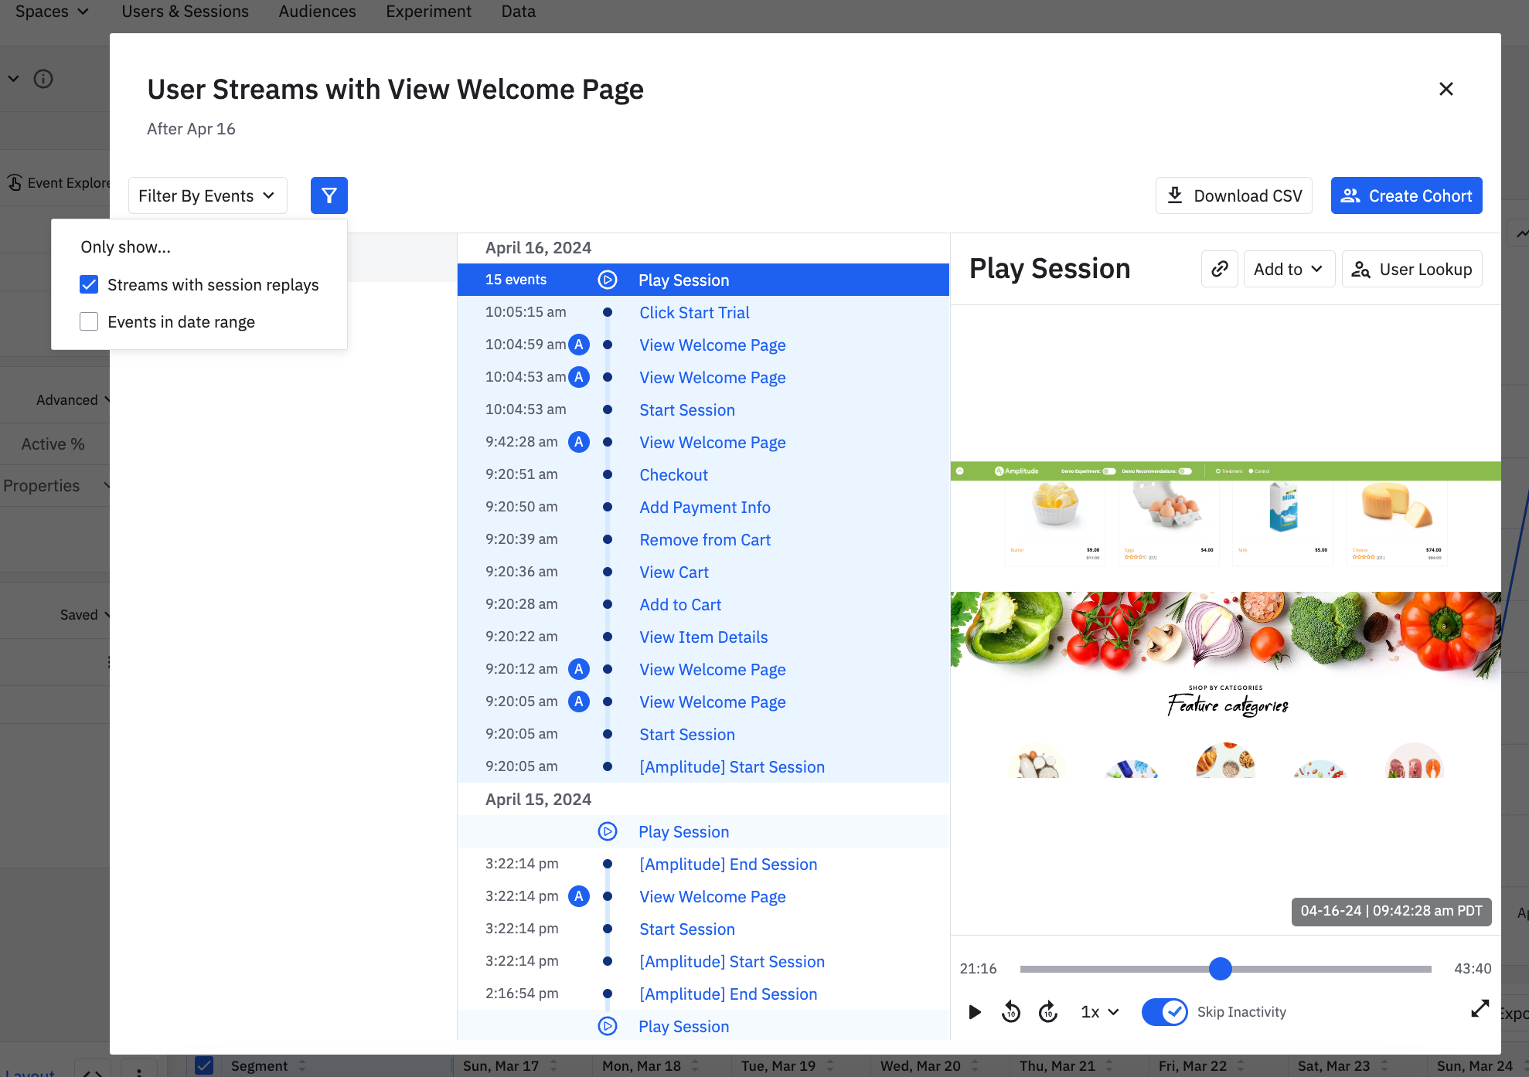
Task: Sort by Sun, Mar 17 column
Action: pos(510,1065)
